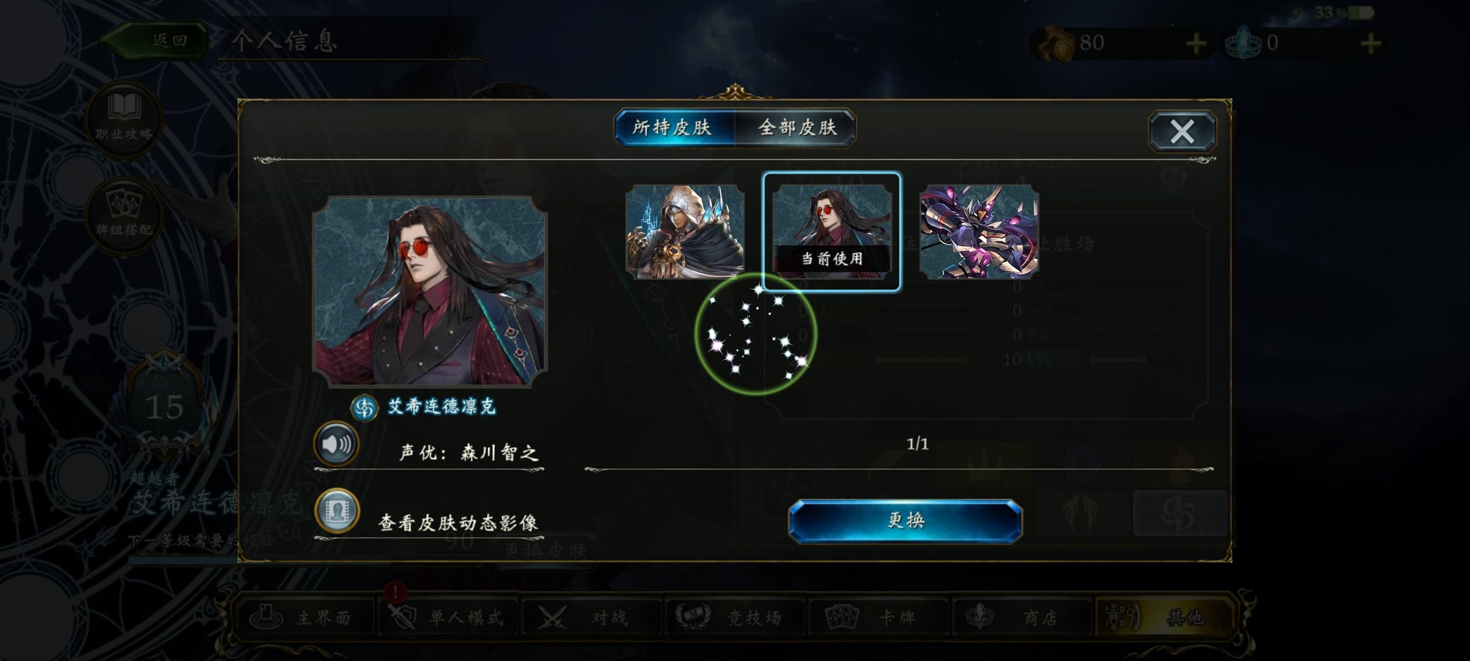
Task: View the large skin preview portrait
Action: point(430,292)
